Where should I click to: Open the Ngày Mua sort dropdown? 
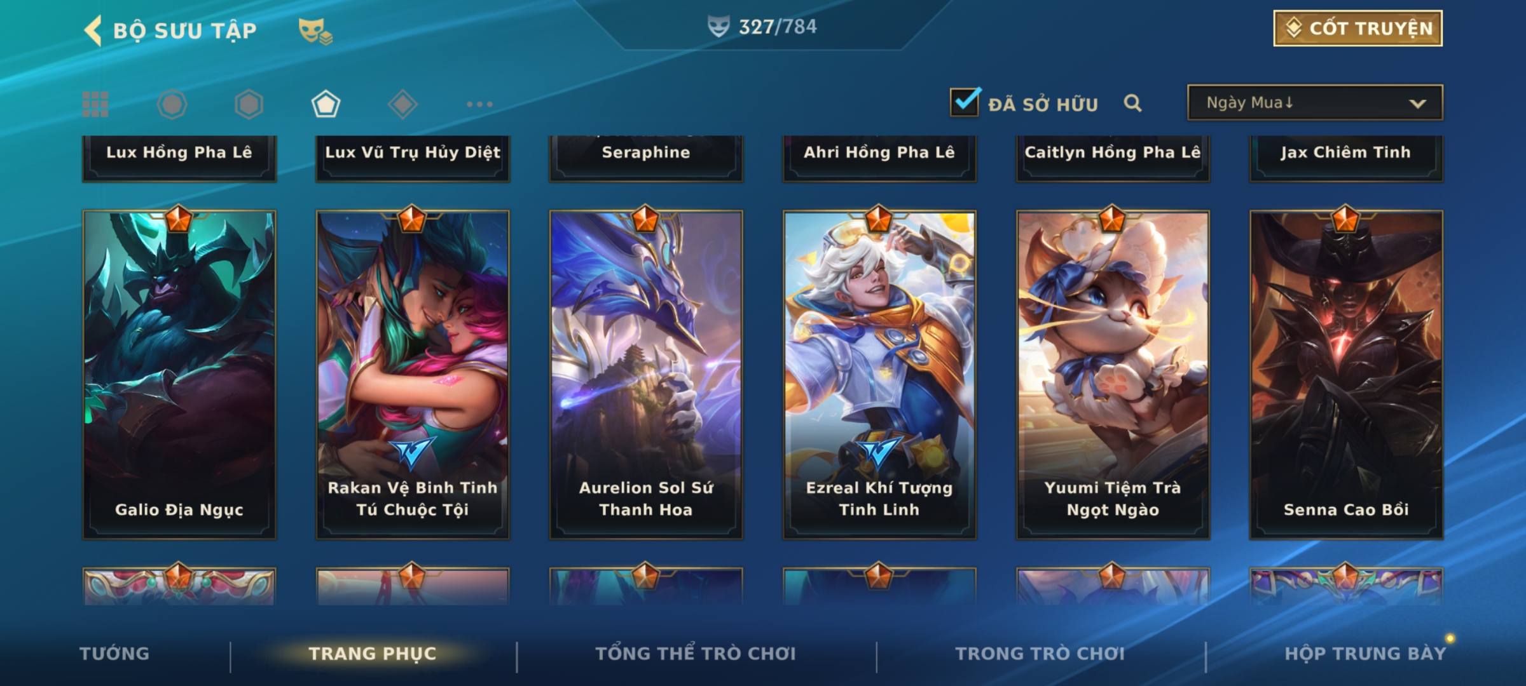pos(1315,102)
